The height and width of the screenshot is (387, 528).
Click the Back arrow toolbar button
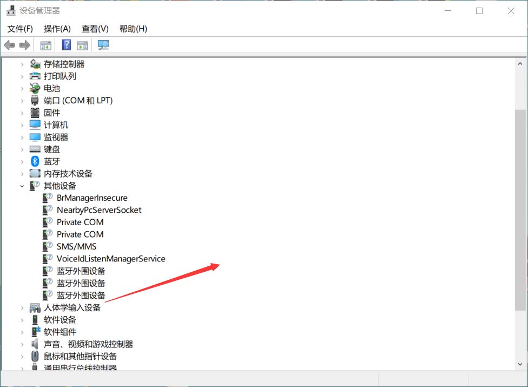[x=9, y=45]
